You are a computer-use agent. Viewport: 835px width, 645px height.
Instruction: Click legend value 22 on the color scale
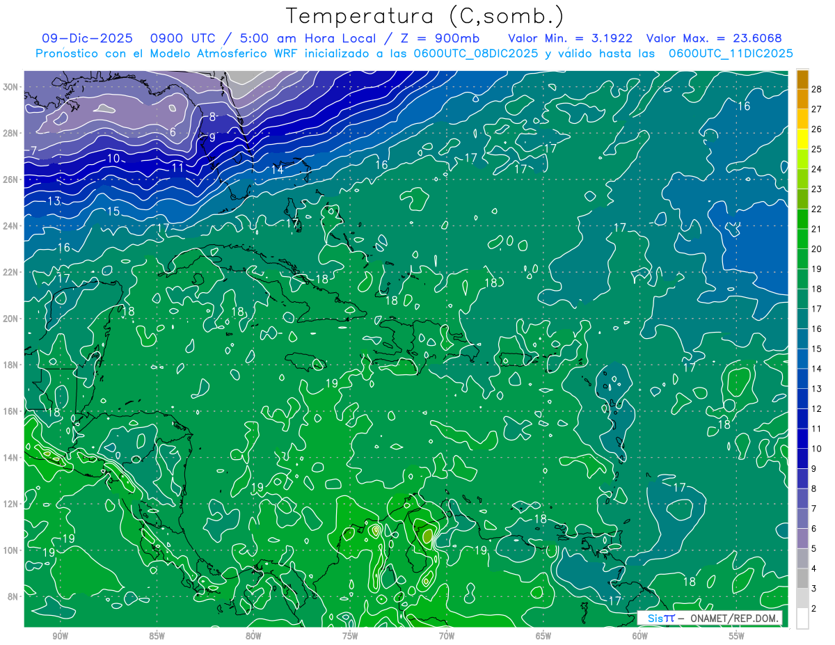(x=816, y=209)
